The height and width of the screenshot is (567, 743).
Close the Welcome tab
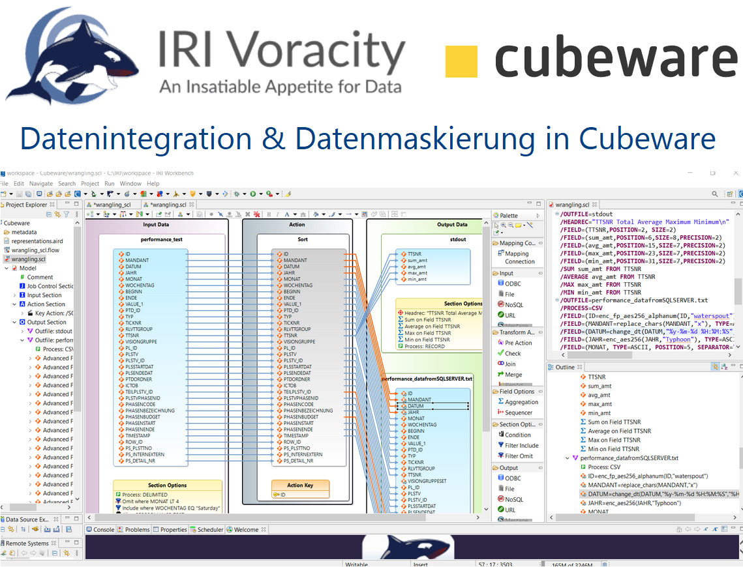click(264, 529)
